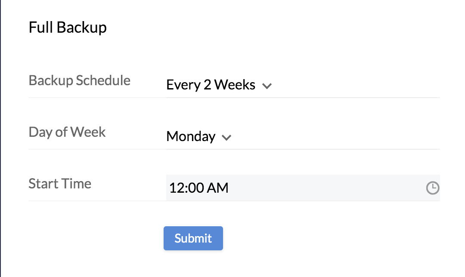465x277 pixels.
Task: Open the time picker via clock icon
Action: tap(432, 188)
